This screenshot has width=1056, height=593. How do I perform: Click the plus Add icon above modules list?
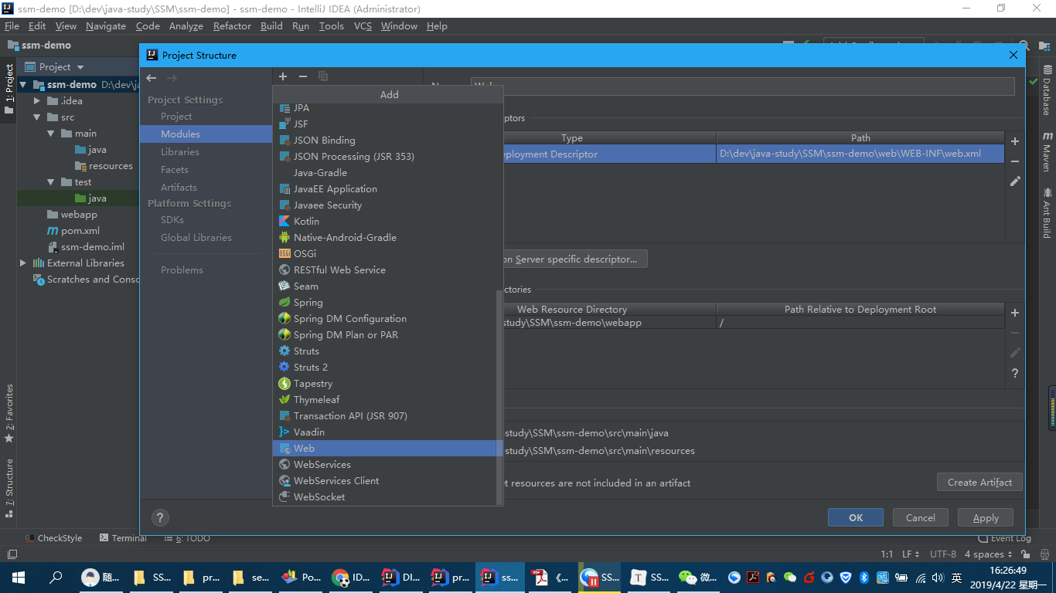tap(283, 76)
